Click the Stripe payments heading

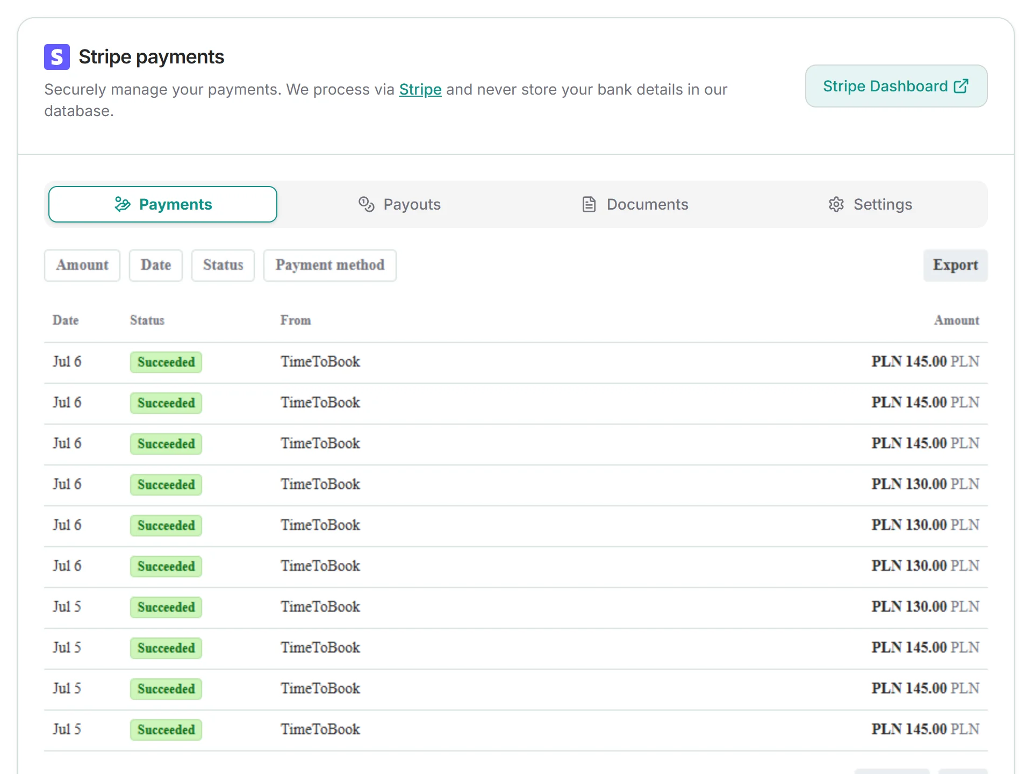point(152,57)
